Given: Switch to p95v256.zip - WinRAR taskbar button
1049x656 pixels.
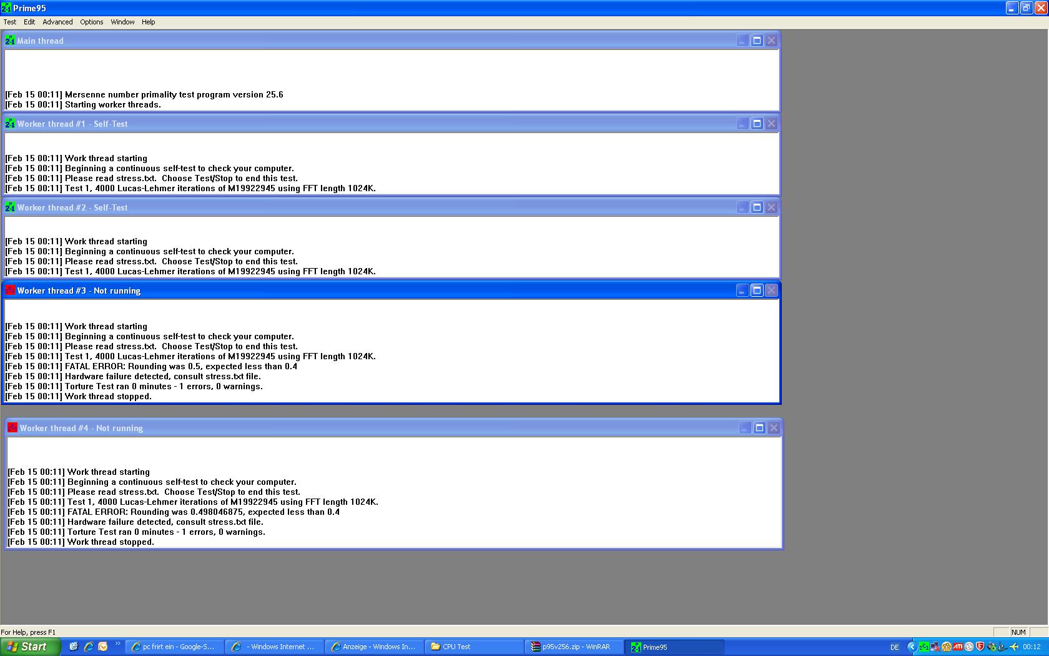Looking at the screenshot, I should click(574, 647).
